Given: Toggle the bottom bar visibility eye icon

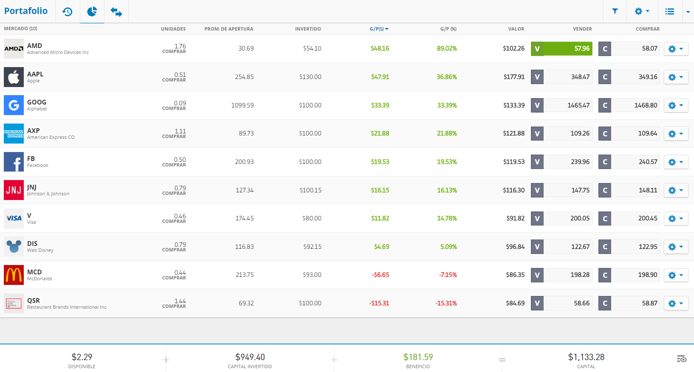Looking at the screenshot, I should [x=682, y=359].
